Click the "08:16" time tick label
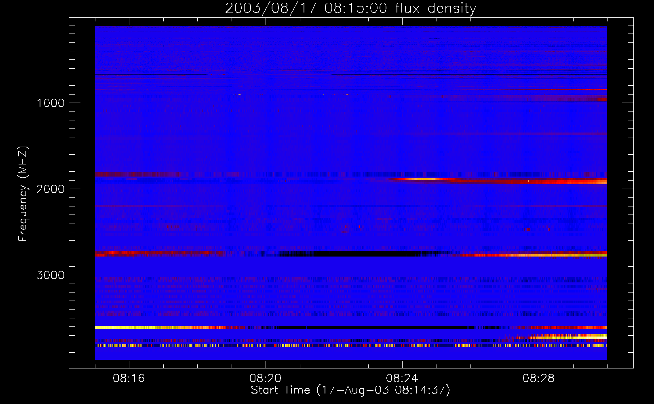Screen dimensions: 654x404 pyautogui.click(x=129, y=379)
